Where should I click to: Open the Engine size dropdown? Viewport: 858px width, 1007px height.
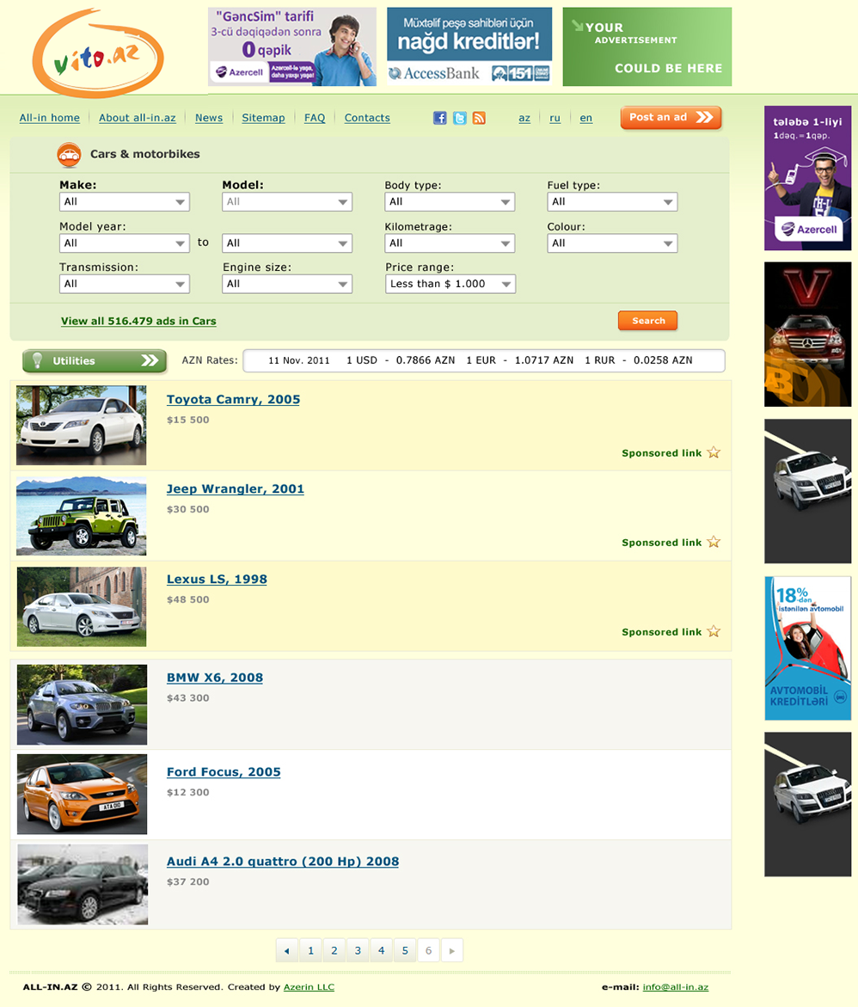pyautogui.click(x=287, y=284)
